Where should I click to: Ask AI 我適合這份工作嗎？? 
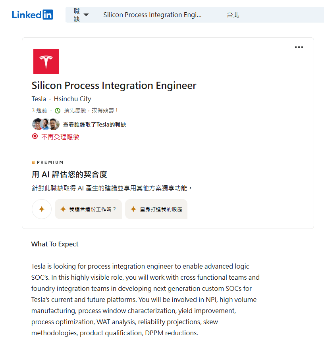[x=88, y=209]
